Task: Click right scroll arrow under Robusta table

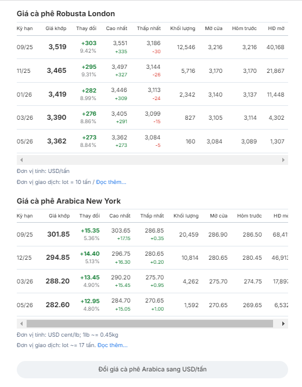Action: click(283, 160)
